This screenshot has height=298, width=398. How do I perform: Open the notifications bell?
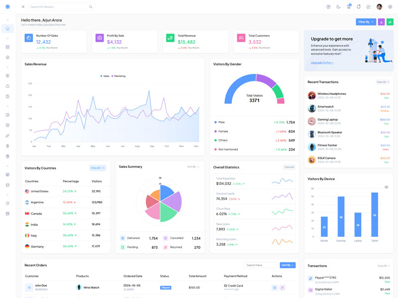(359, 7)
